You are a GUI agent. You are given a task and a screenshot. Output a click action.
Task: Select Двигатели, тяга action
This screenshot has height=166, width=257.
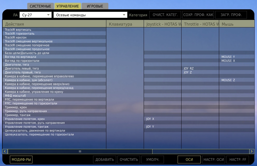(54, 65)
